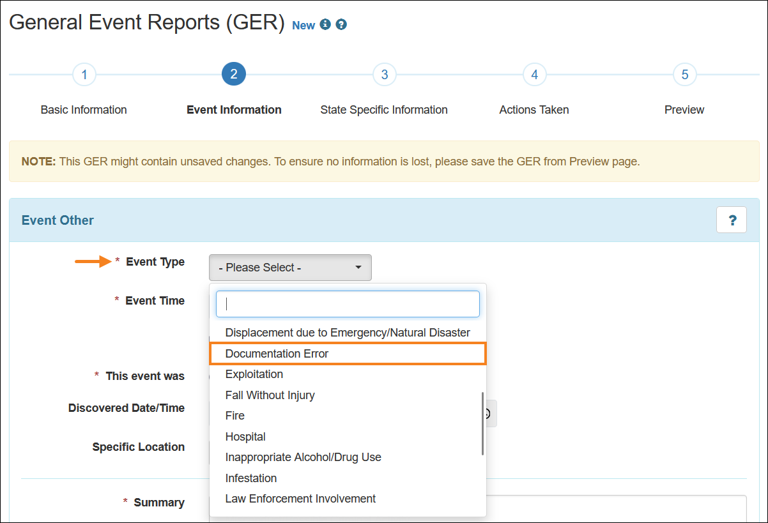Select Fire from the event list
The image size is (768, 523).
tap(348, 416)
